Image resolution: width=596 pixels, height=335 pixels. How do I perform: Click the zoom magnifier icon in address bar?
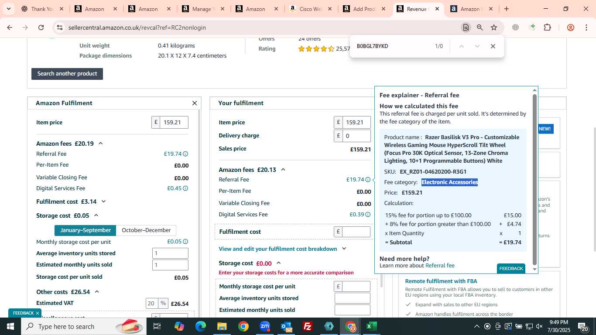point(480,27)
